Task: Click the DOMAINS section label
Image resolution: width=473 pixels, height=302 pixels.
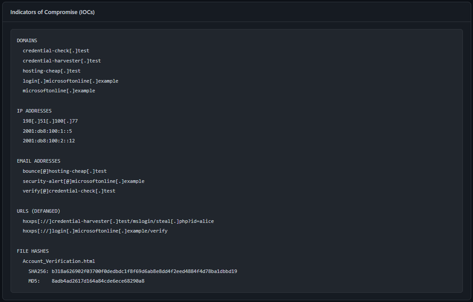Action: tap(27, 40)
